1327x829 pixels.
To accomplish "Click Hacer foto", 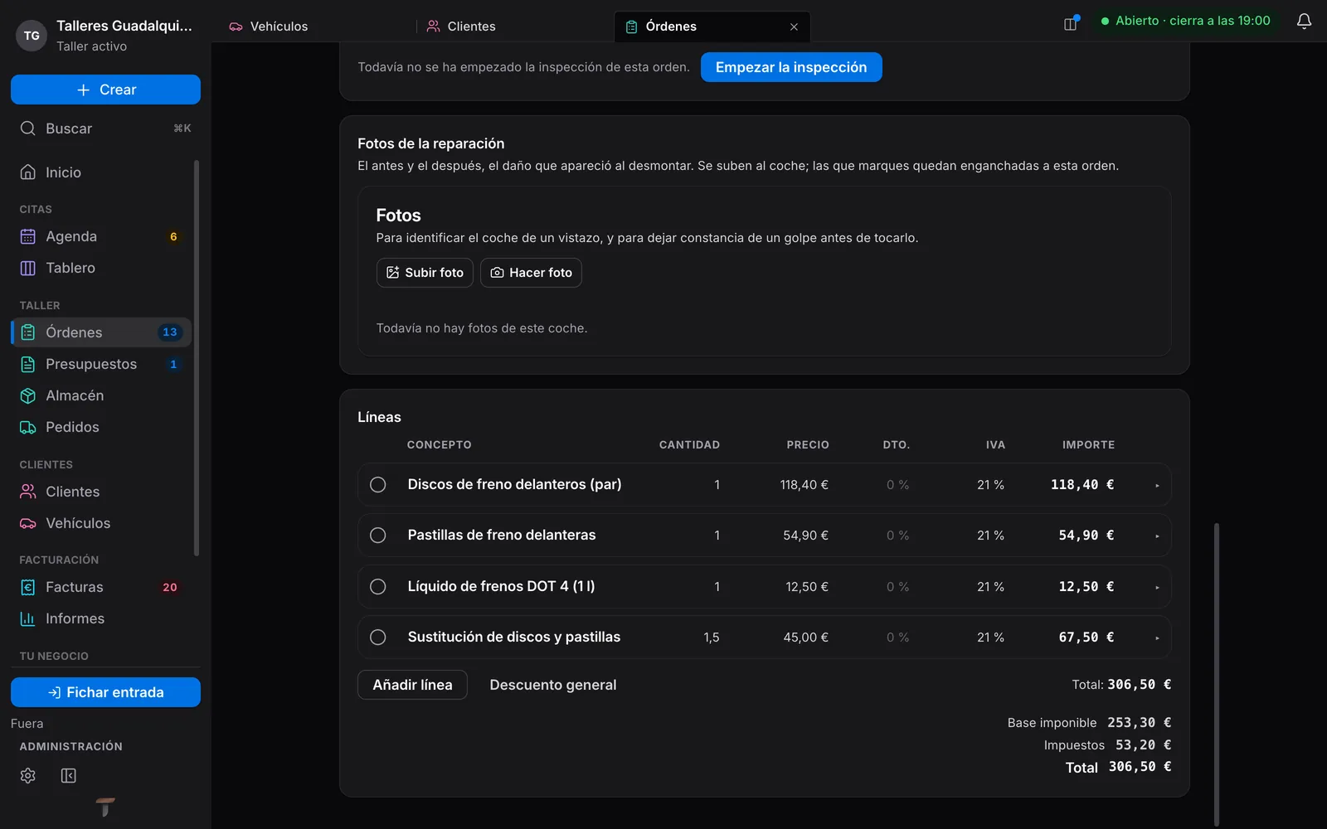I will pos(531,273).
